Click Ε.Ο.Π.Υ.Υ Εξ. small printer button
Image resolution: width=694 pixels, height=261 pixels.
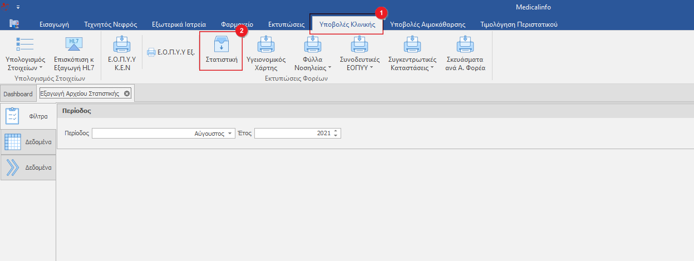170,52
